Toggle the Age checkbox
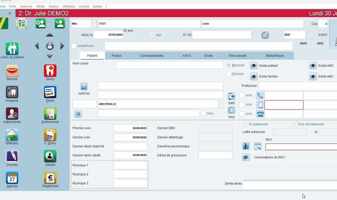 click(152, 35)
